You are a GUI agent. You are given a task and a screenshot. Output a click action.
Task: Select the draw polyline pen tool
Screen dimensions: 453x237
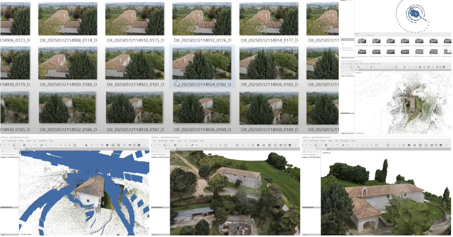[41, 145]
